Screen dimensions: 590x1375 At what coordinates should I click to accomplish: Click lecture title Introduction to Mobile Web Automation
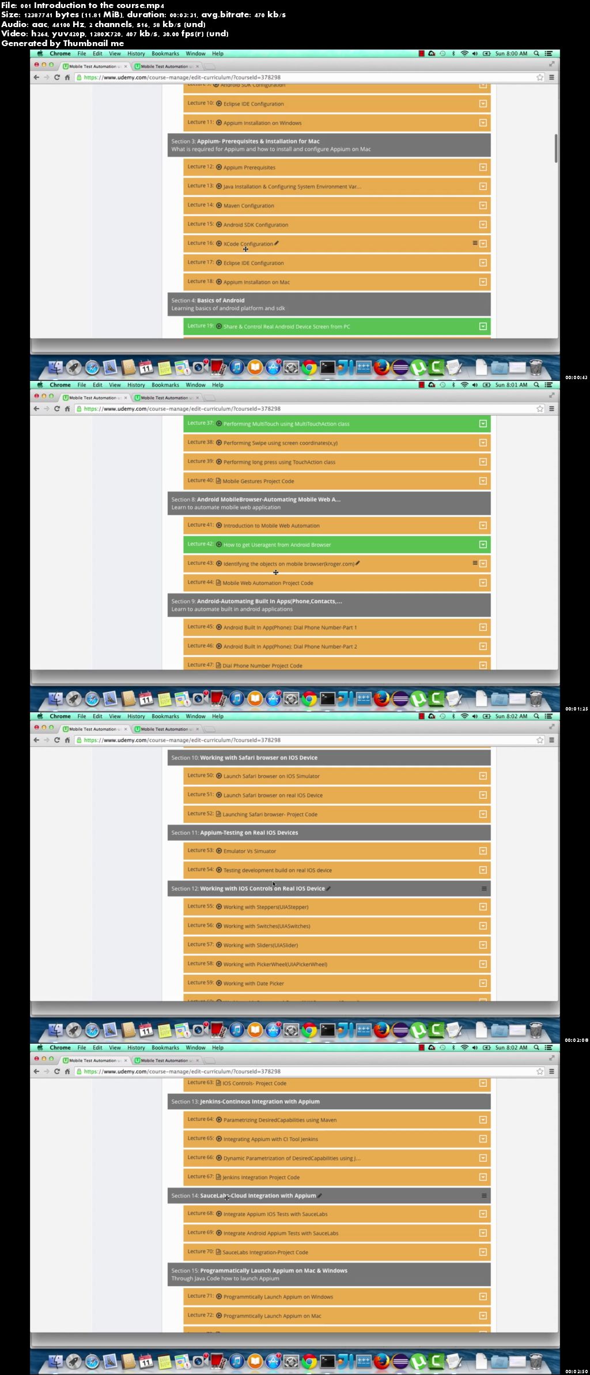point(271,526)
